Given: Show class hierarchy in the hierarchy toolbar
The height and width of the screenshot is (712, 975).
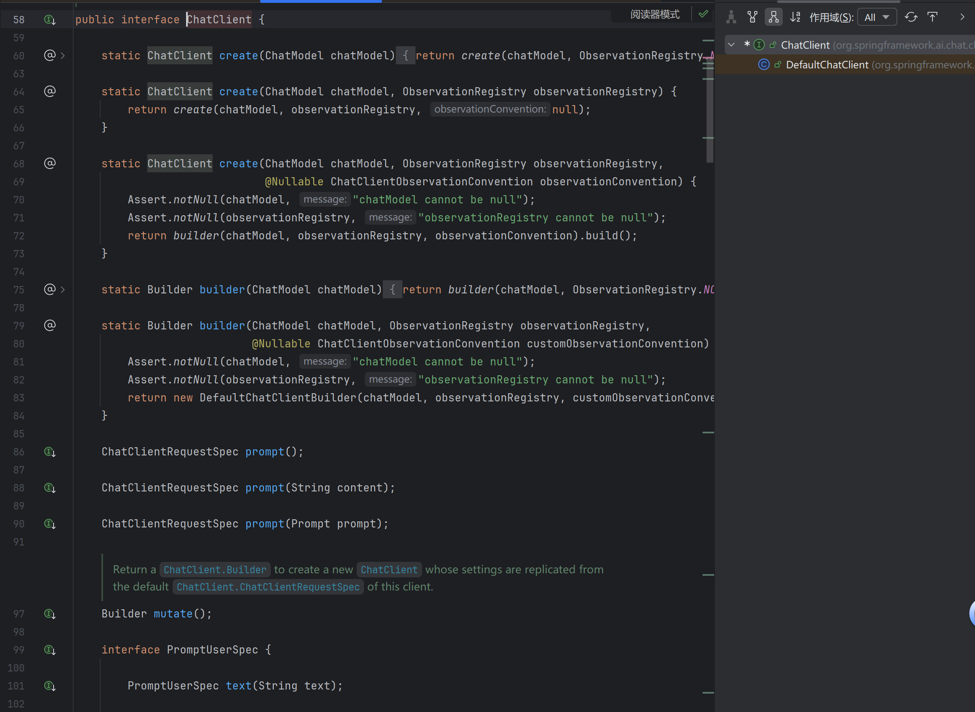Looking at the screenshot, I should [x=731, y=17].
